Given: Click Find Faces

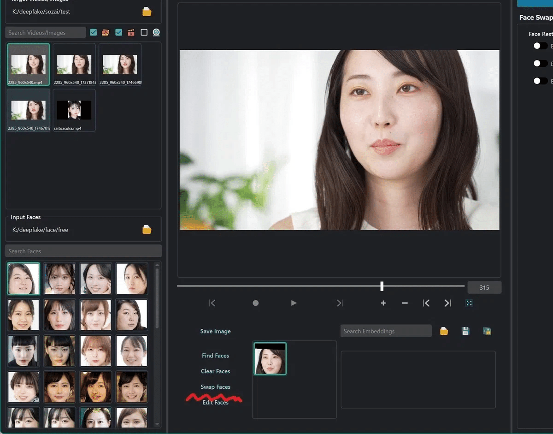Looking at the screenshot, I should (x=215, y=356).
